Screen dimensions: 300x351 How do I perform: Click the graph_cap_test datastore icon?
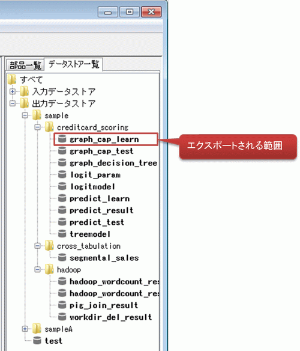[x=62, y=151]
